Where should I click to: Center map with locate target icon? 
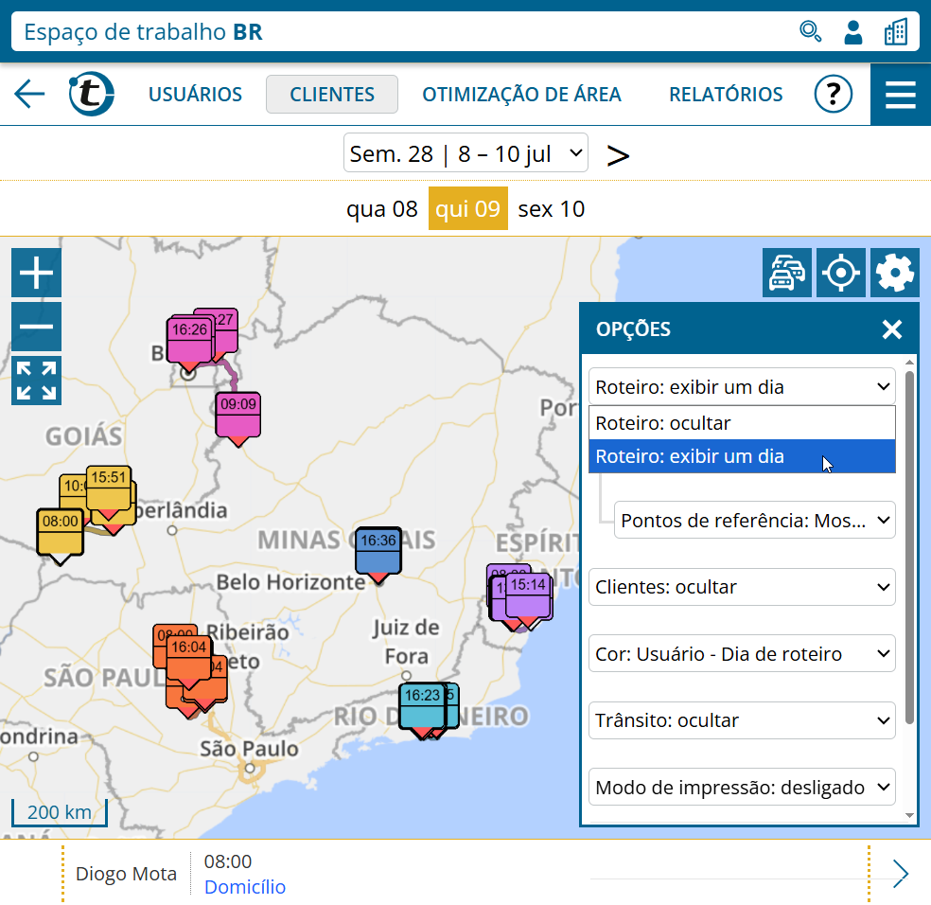(841, 273)
